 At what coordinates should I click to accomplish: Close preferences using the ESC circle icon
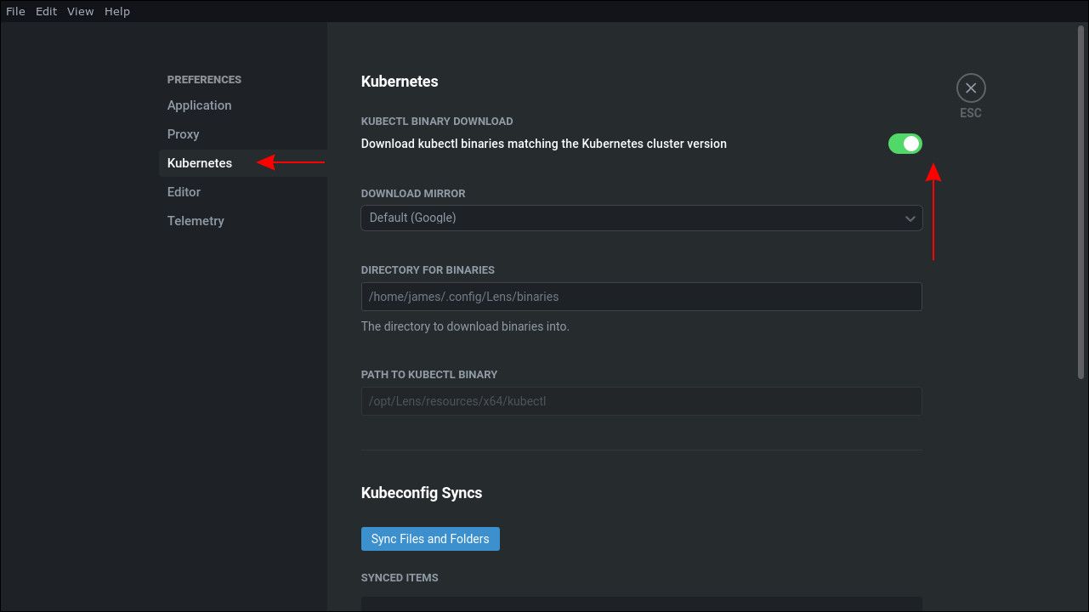pyautogui.click(x=971, y=88)
